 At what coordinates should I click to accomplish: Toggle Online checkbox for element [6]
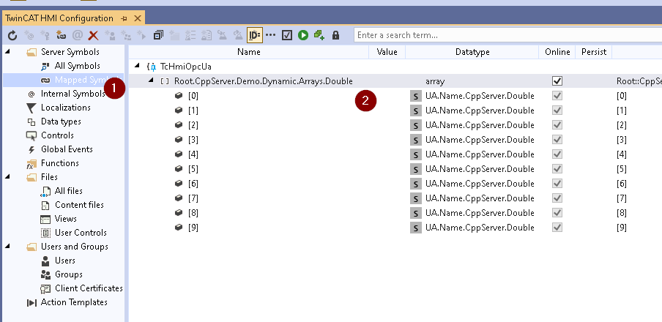(557, 184)
